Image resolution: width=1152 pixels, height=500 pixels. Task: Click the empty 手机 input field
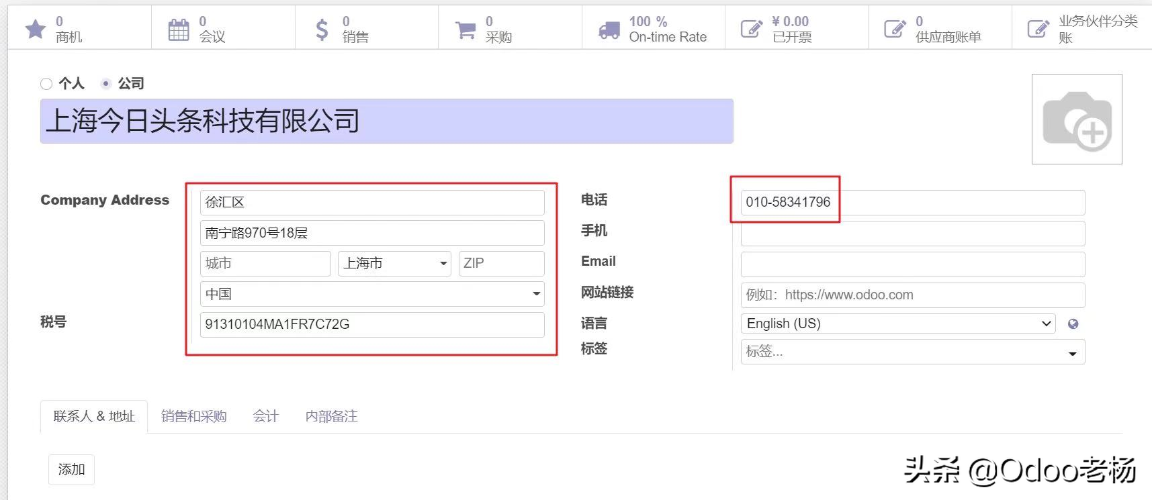pyautogui.click(x=913, y=234)
